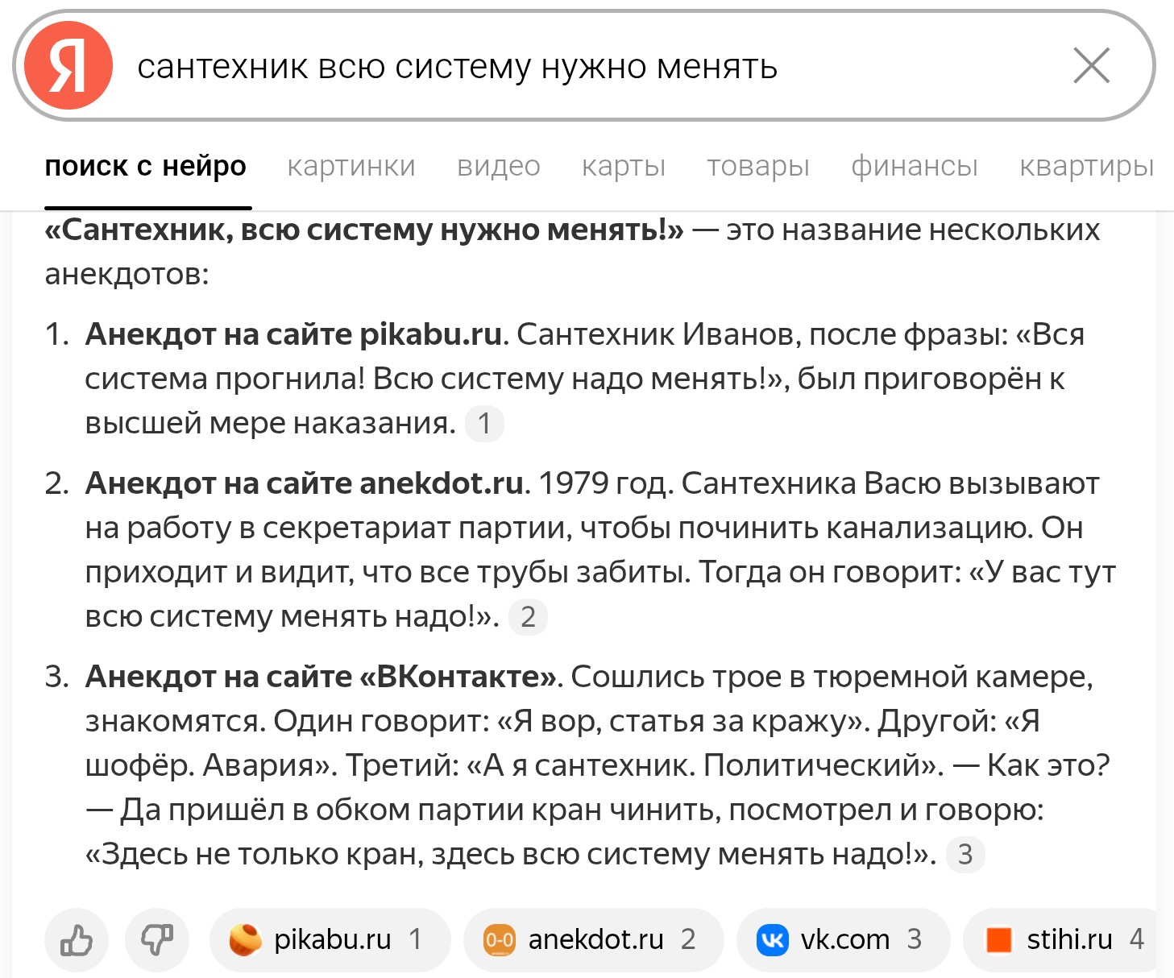
Task: Select the поиск с нейро tab
Action: (x=146, y=166)
